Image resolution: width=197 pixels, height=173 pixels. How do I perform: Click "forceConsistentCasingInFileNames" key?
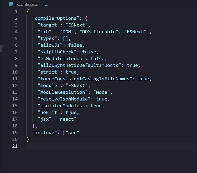tap(85, 79)
